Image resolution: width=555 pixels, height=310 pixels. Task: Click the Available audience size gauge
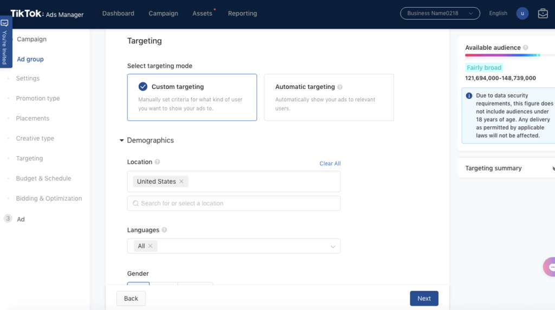[502, 55]
